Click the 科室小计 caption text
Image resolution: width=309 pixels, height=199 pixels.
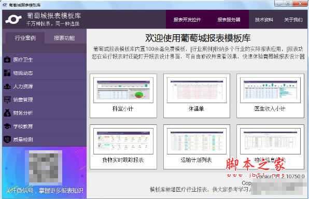pyautogui.click(x=123, y=108)
